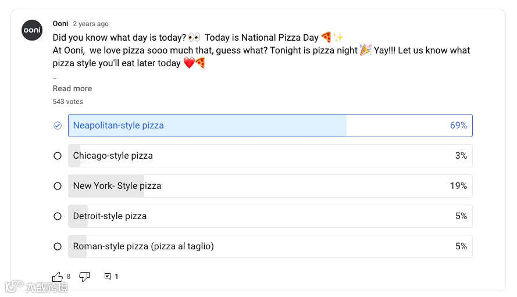Screen dimensions: 517x297
Task: Vote for the New York-Style pizza bar
Action: pos(270,186)
